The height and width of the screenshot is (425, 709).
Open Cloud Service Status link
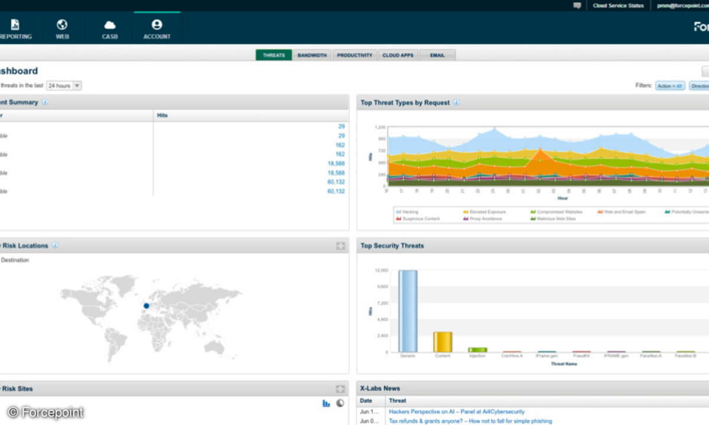tap(619, 5)
